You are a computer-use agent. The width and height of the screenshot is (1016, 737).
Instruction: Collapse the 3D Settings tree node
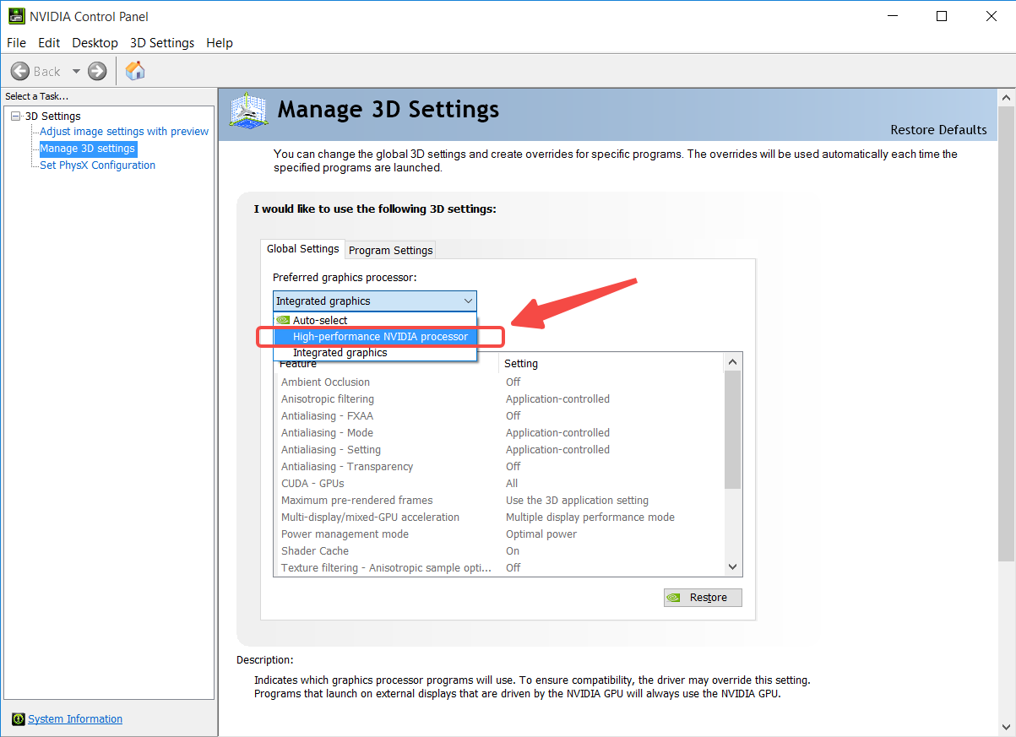[16, 117]
